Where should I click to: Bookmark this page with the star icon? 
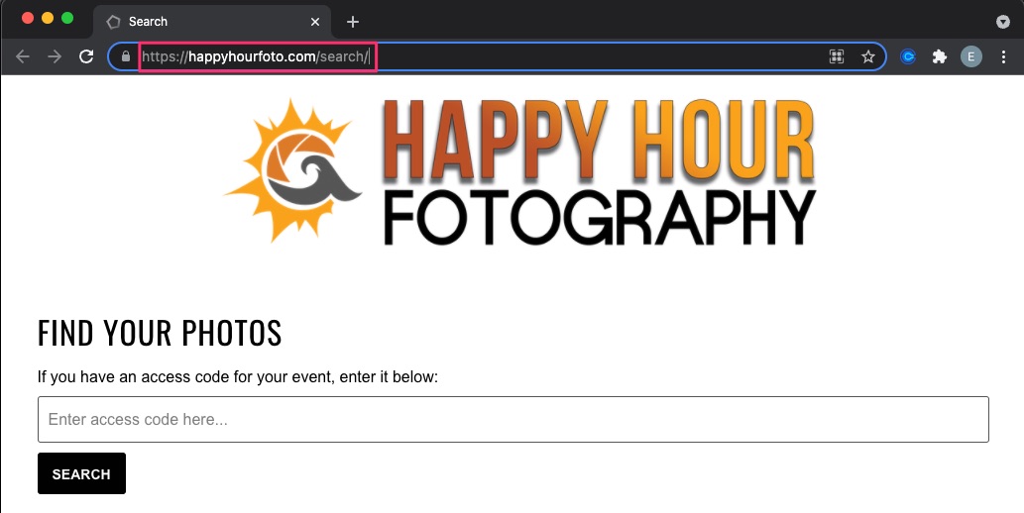[868, 56]
